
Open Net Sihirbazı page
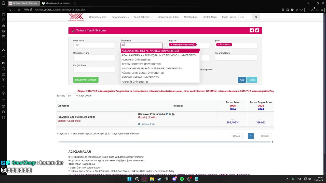point(191,17)
